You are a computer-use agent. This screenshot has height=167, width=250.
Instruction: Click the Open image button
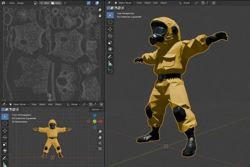pyautogui.click(x=56, y=3)
